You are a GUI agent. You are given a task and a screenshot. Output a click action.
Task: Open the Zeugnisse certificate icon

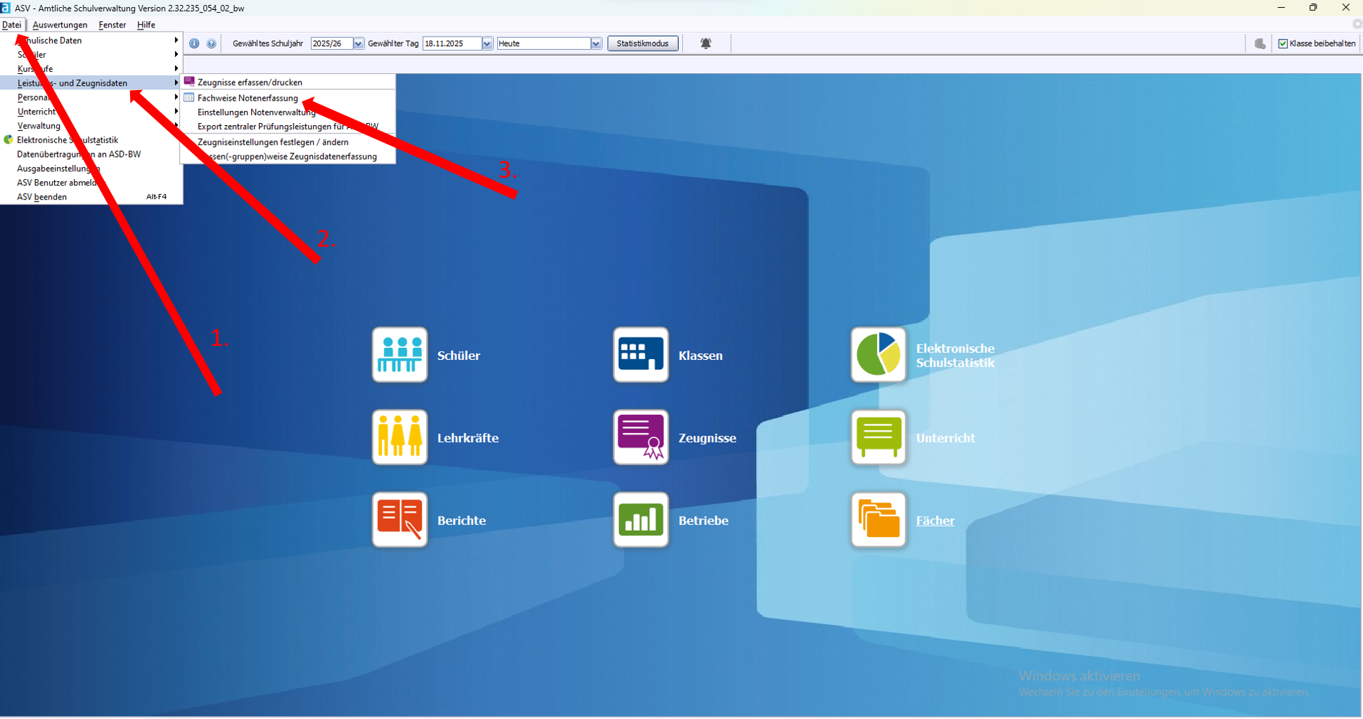click(640, 437)
